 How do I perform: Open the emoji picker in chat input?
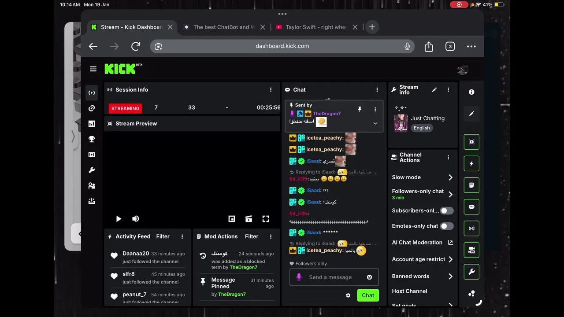coord(369,277)
